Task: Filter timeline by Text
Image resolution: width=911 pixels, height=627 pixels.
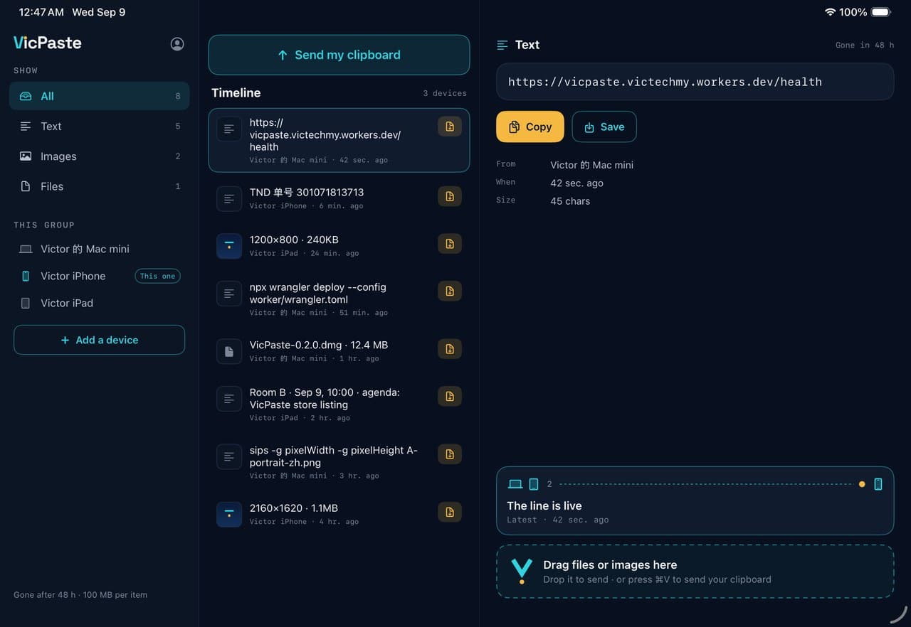Action: tap(100, 127)
